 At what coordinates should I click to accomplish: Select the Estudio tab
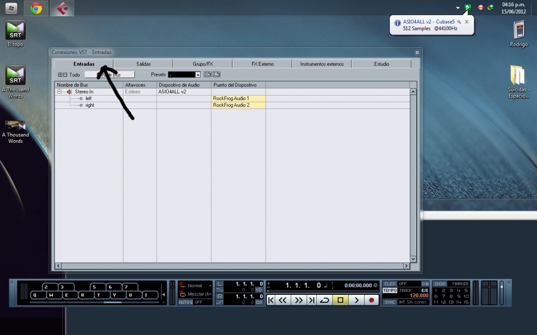click(381, 64)
